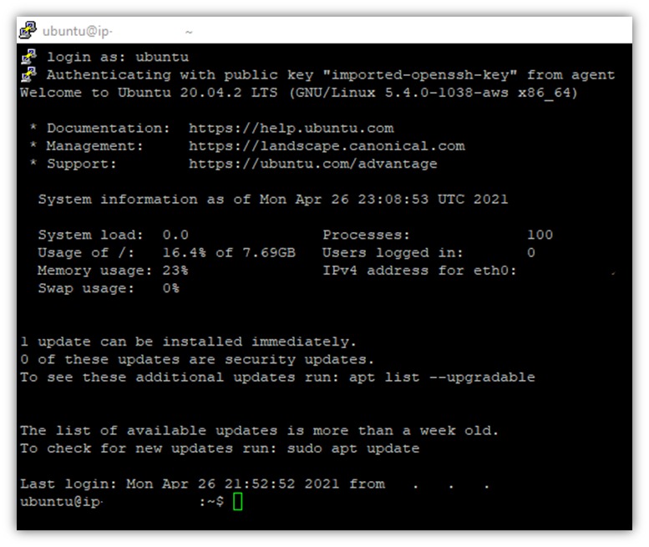Click the https://ubuntu.com/advantage URL
The width and height of the screenshot is (649, 547).
313,164
